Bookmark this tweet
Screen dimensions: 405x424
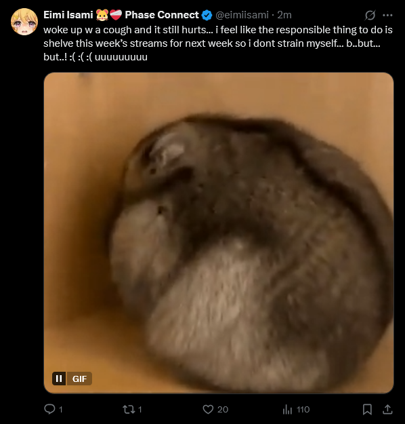[367, 409]
